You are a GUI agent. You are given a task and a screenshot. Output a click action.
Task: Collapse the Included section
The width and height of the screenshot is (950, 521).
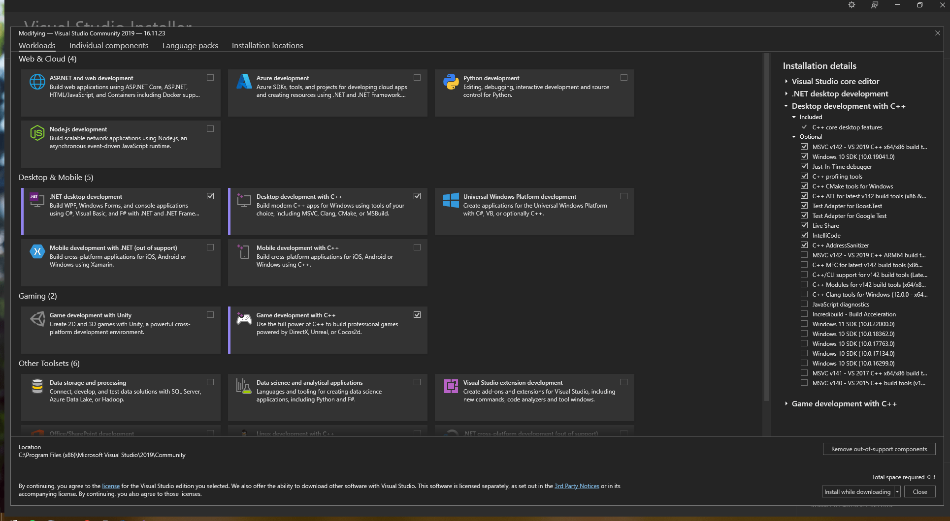(794, 117)
